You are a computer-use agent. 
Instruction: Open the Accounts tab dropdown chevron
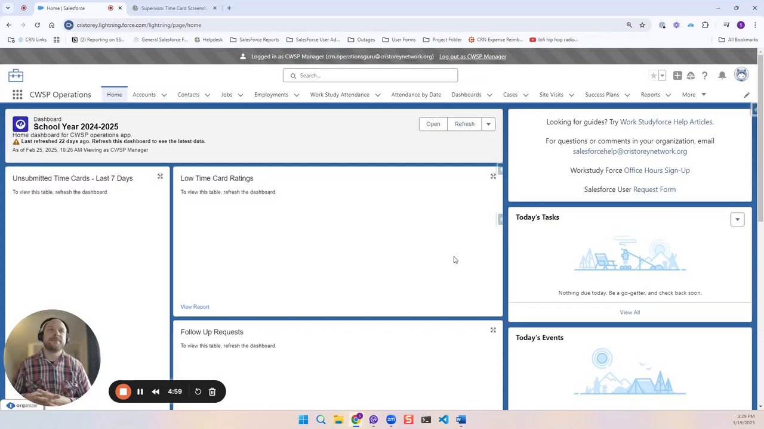point(164,95)
